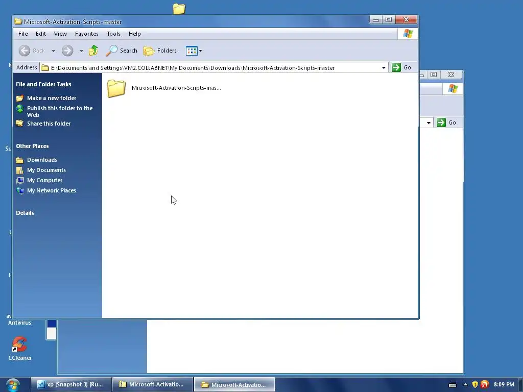Image resolution: width=523 pixels, height=392 pixels.
Task: Open the Edit menu
Action: point(41,34)
